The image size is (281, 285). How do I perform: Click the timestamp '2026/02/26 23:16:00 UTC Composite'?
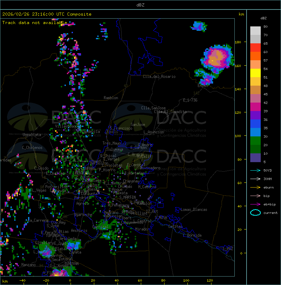tap(47, 14)
